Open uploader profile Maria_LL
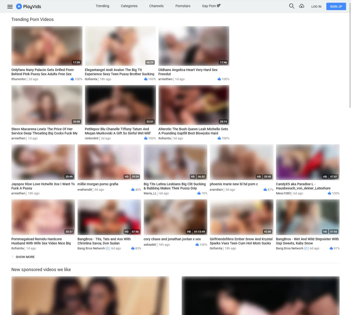351x315 pixels. pos(150,193)
